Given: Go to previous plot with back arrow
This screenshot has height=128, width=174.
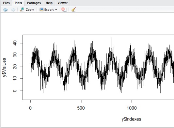Looking at the screenshot, I should point(5,10).
